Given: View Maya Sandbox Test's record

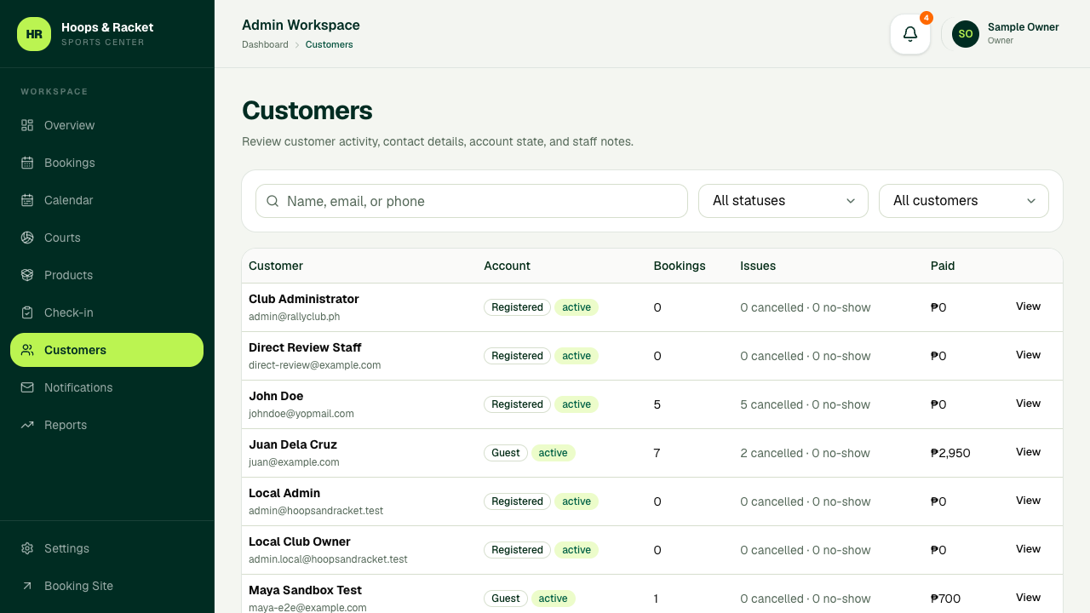Looking at the screenshot, I should [1028, 598].
